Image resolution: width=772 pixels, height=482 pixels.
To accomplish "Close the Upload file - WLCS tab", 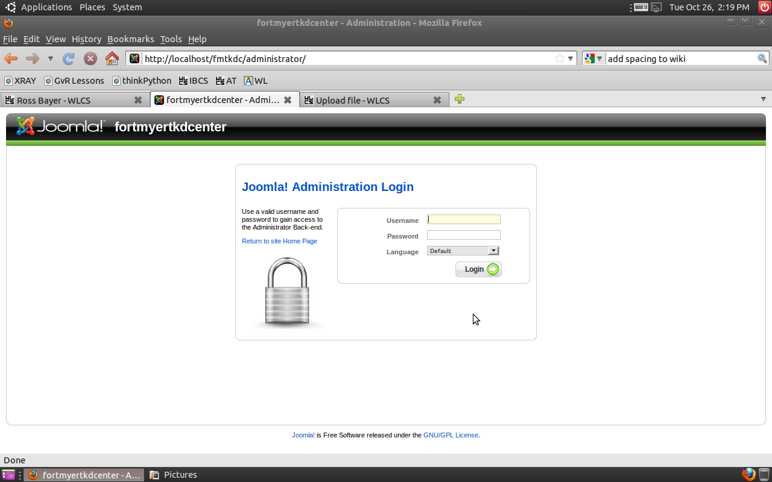I will (437, 100).
